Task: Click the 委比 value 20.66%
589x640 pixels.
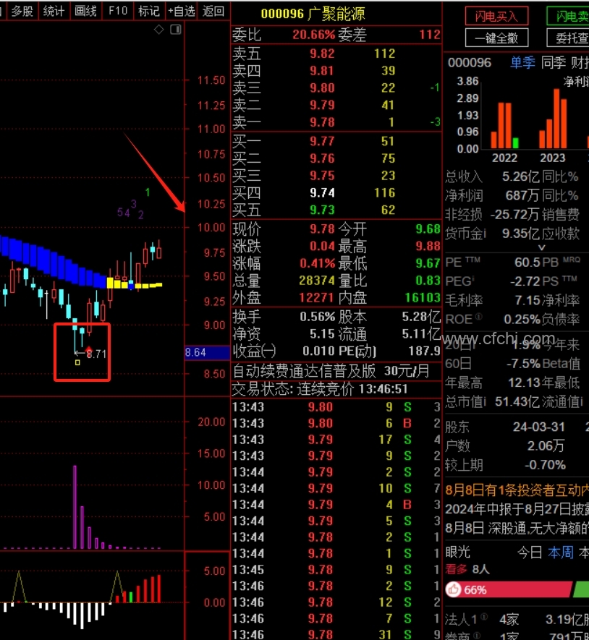Action: [x=314, y=35]
